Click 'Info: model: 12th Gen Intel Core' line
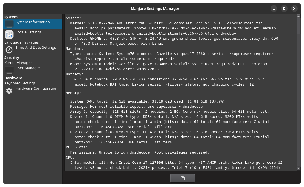Viewport: 304px width, 187px height. tap(176, 163)
